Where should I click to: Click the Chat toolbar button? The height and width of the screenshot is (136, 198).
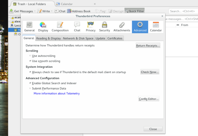(x=60, y=11)
